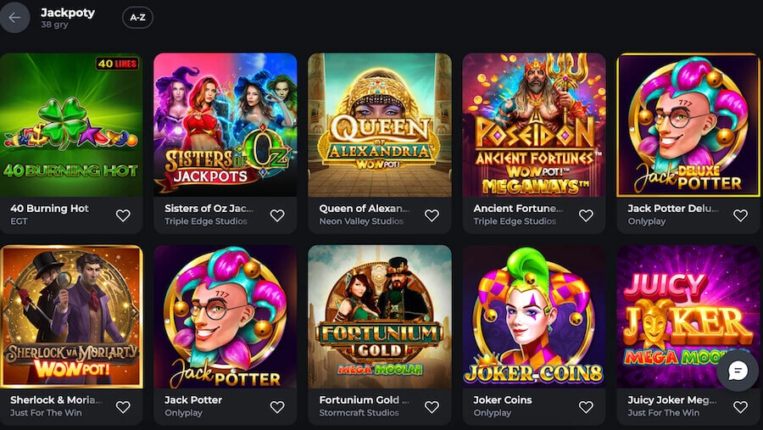Toggle favorite heart for Sisters of Oz
763x430 pixels.
tap(277, 215)
